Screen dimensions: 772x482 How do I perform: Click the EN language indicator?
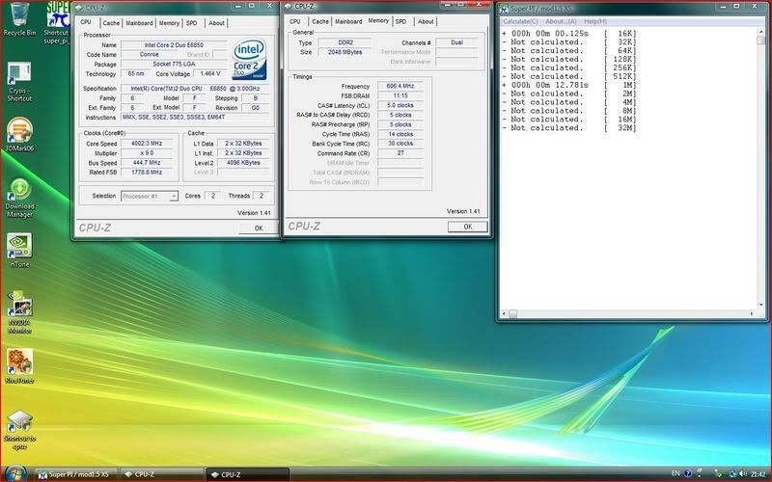[675, 473]
